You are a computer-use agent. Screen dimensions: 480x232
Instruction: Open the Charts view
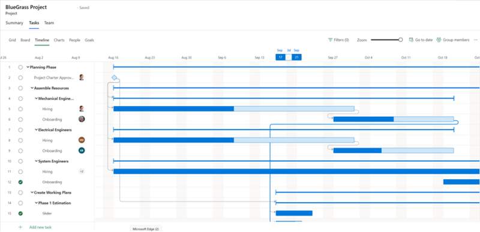[x=59, y=40]
